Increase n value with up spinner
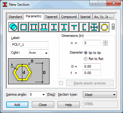Screen dimensions: 123x113 [x=106, y=42]
